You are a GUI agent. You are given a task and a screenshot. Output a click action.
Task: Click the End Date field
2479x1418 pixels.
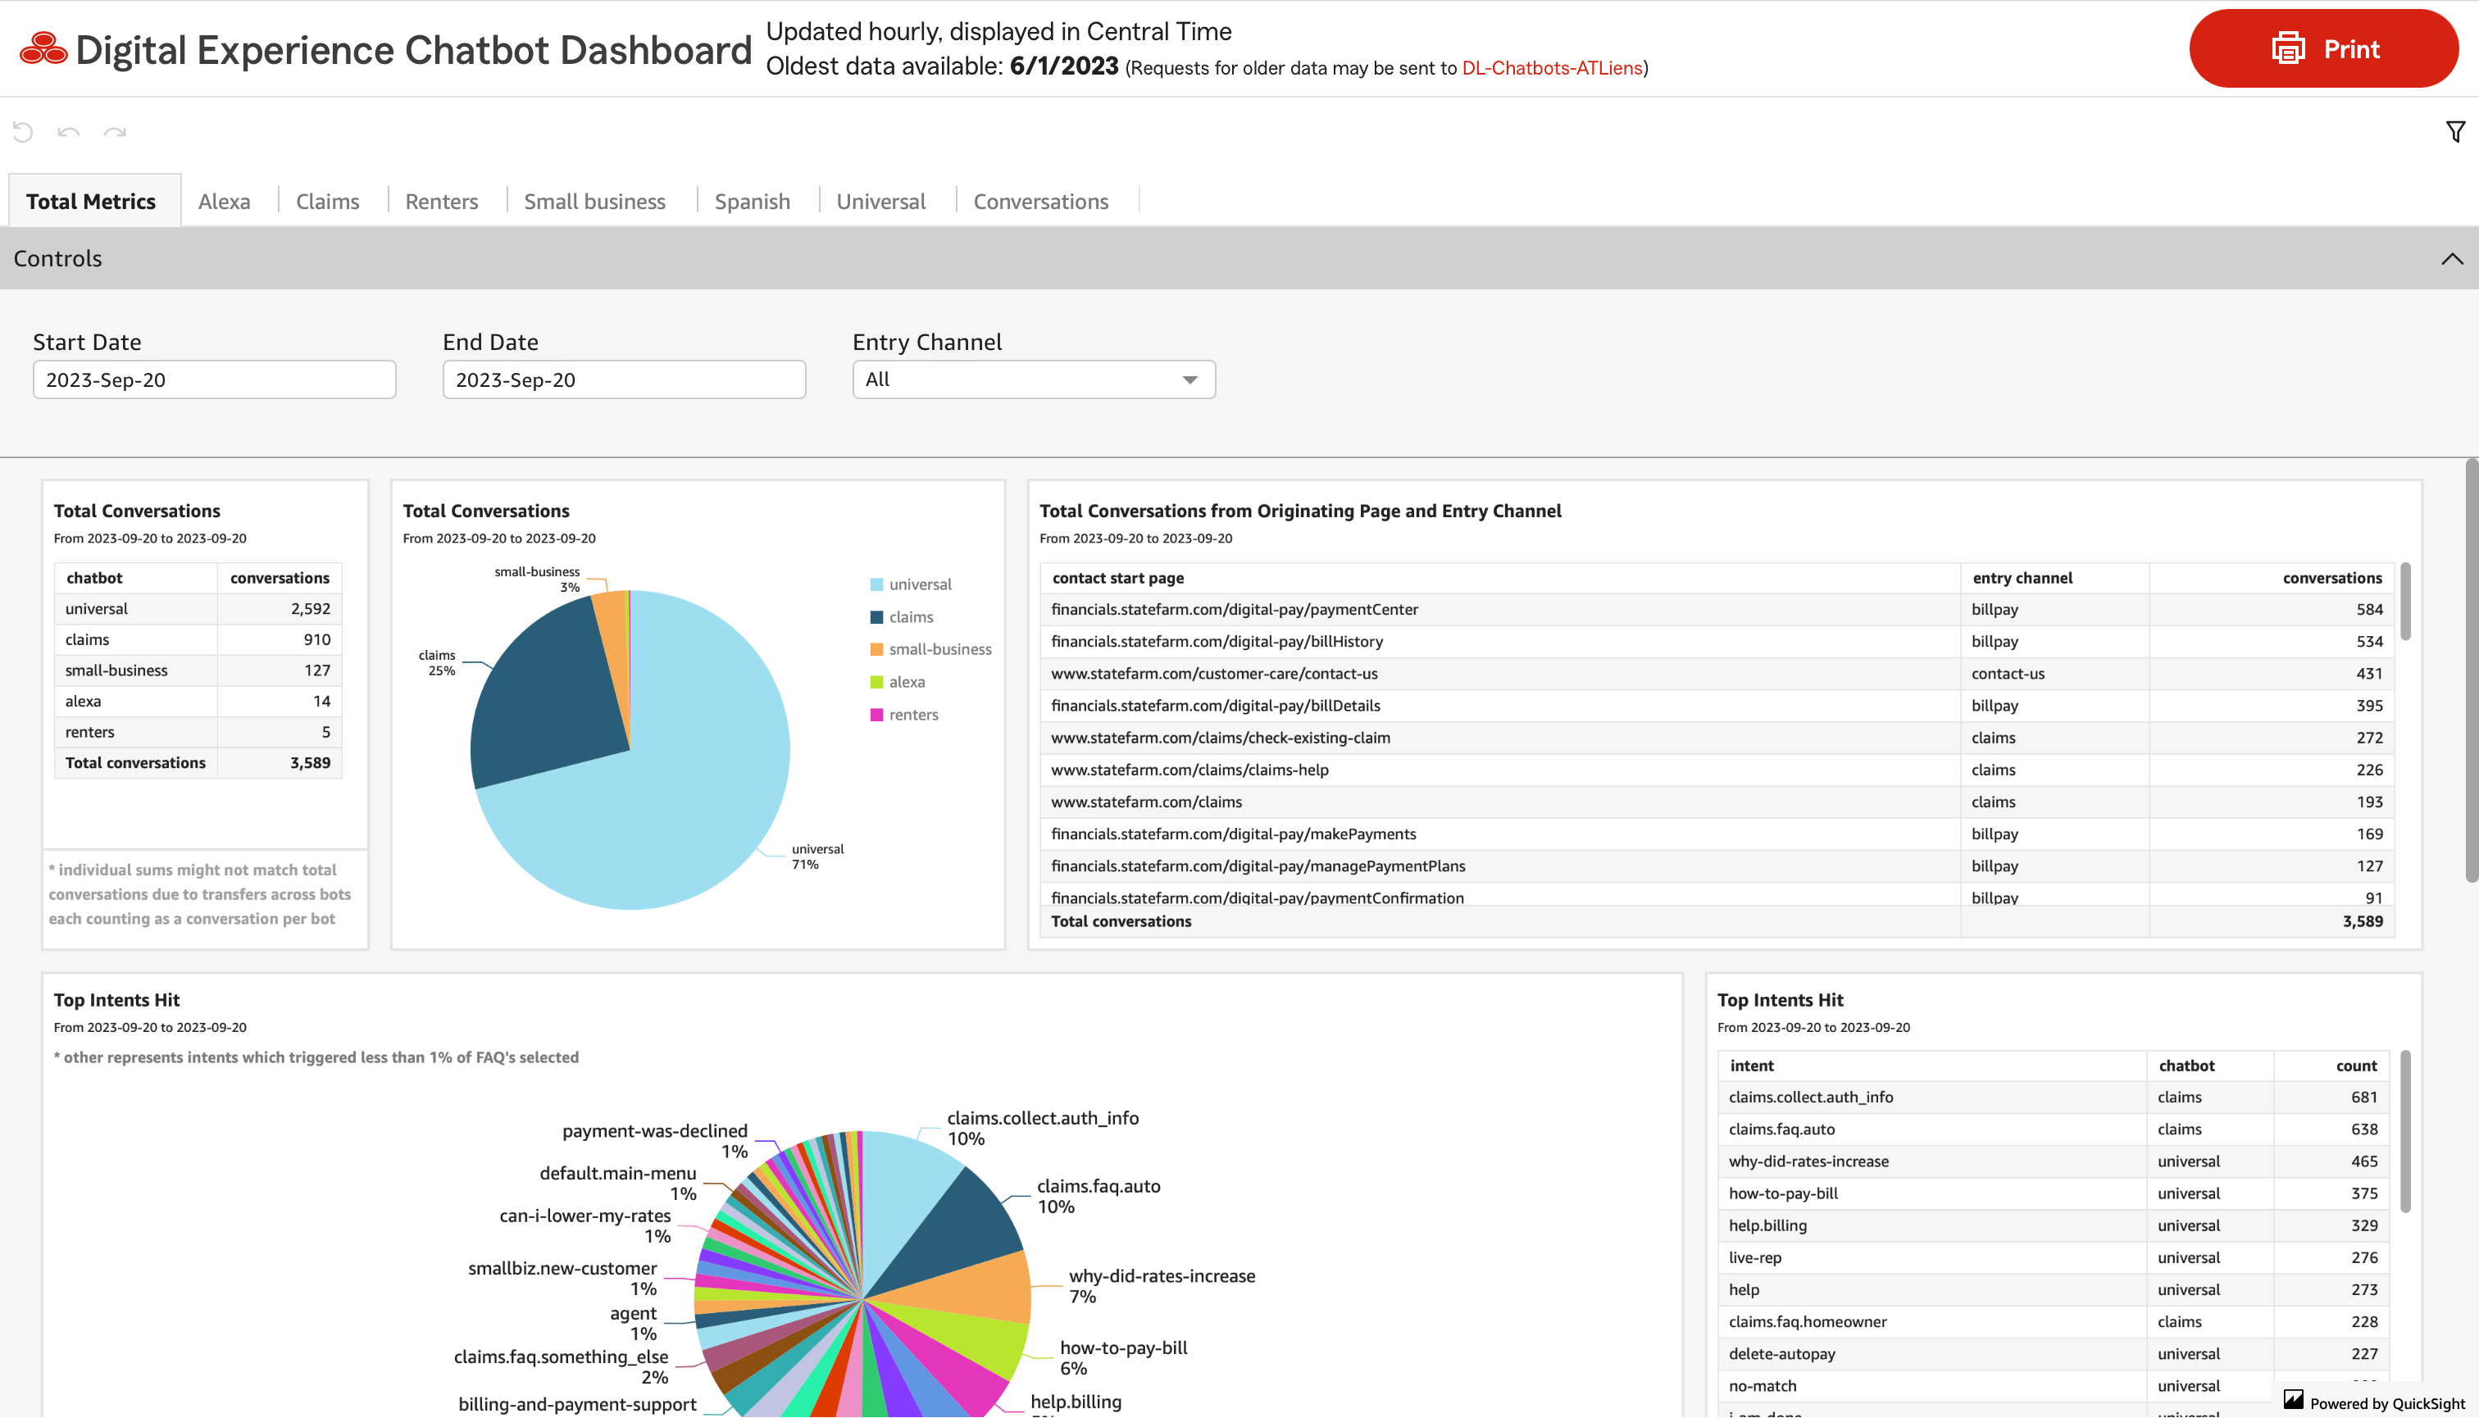pos(625,379)
